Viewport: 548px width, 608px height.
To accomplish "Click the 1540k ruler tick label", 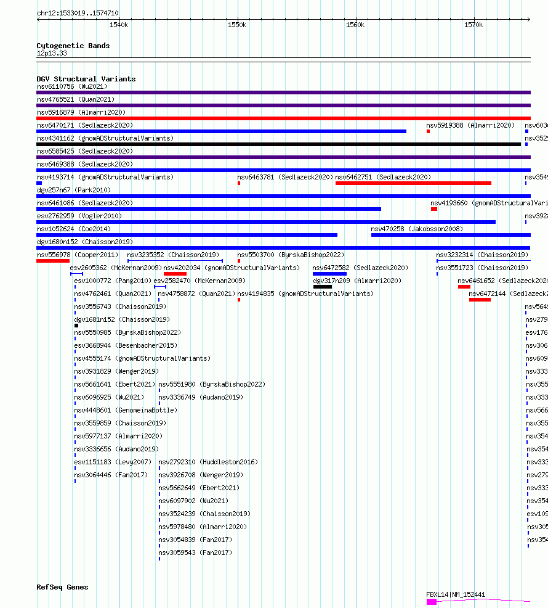I will pos(119,25).
